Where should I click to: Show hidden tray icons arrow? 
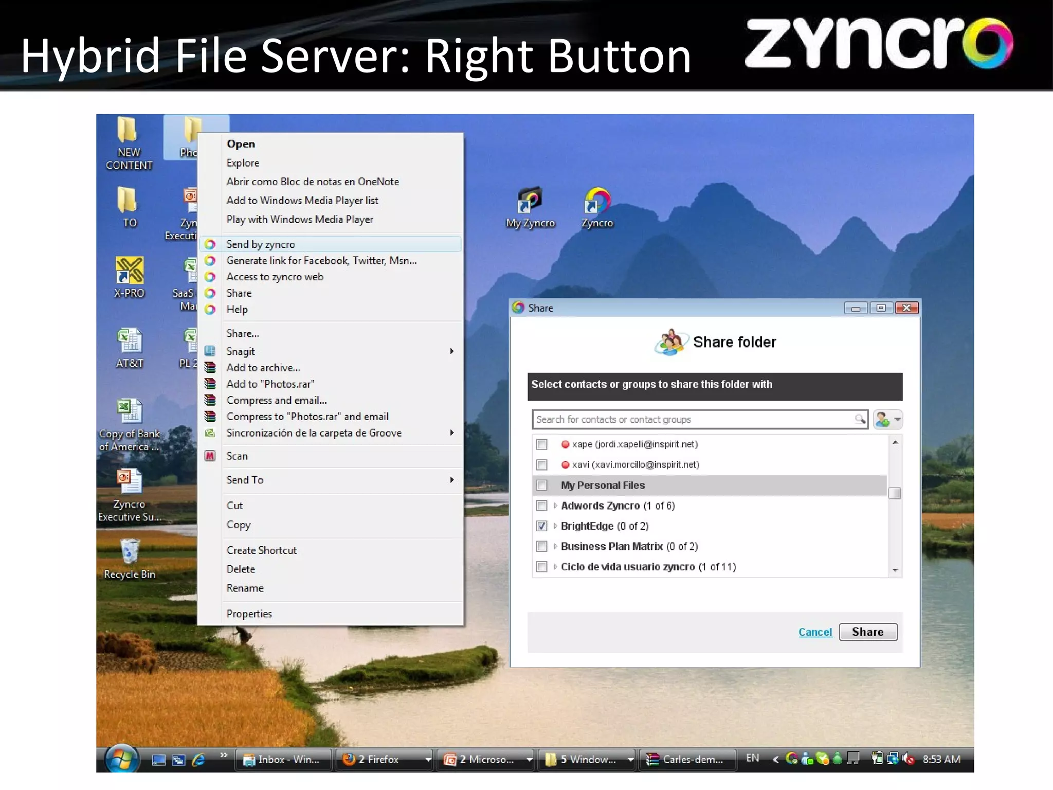775,759
